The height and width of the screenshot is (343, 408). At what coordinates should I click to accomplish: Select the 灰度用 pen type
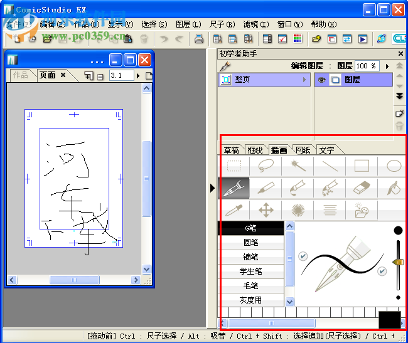[250, 300]
